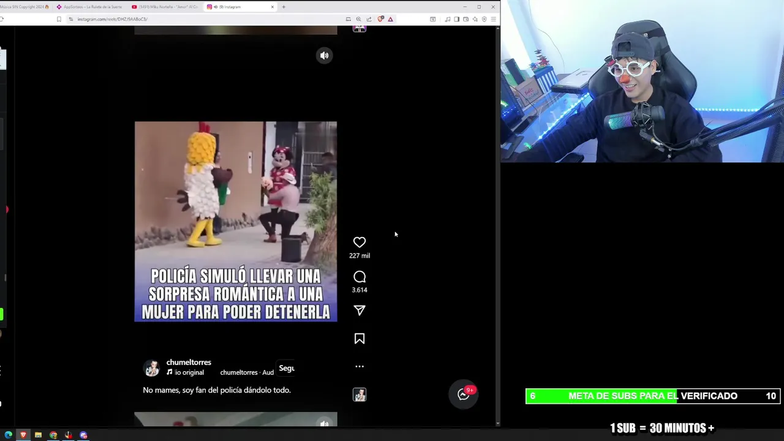
Task: Open Microsoft Edge from the taskbar
Action: click(8, 435)
